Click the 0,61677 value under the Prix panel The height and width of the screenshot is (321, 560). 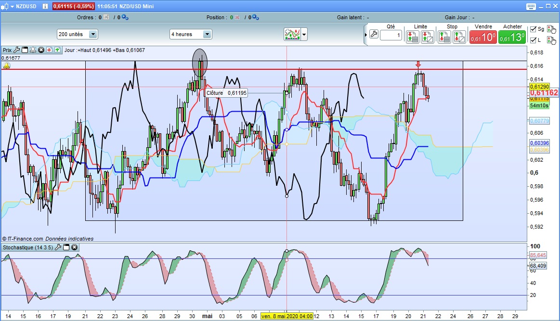[x=11, y=58]
